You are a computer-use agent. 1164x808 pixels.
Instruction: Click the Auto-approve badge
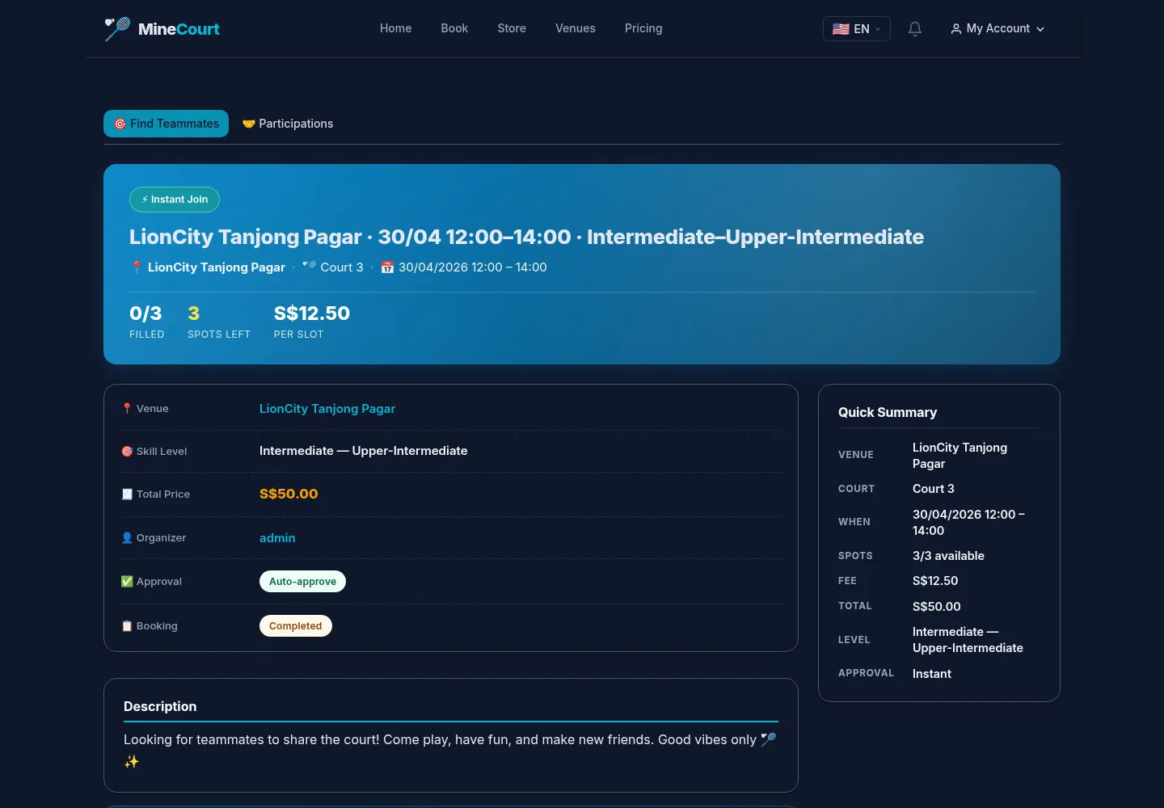pyautogui.click(x=302, y=582)
